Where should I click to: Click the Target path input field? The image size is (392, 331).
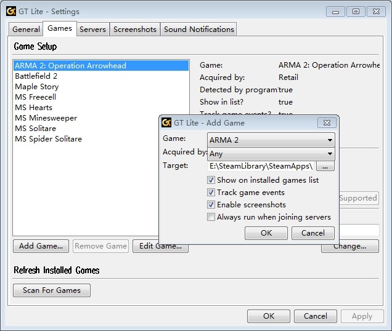point(261,166)
